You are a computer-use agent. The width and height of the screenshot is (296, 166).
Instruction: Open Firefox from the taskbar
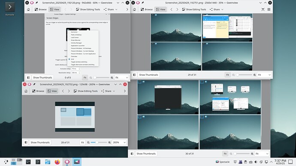point(57,162)
